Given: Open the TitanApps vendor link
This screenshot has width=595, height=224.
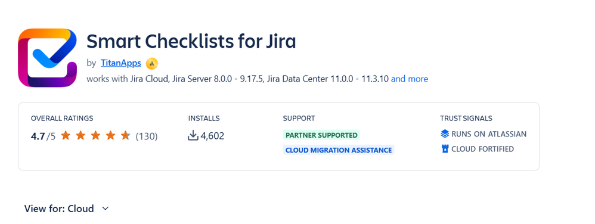Looking at the screenshot, I should (120, 63).
